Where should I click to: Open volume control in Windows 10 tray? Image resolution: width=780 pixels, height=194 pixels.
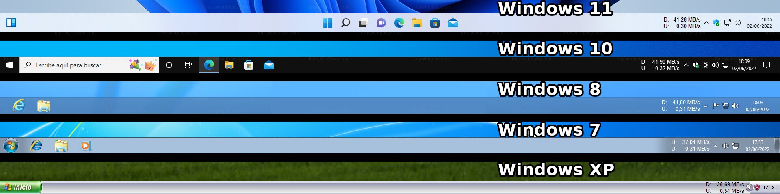click(x=715, y=65)
